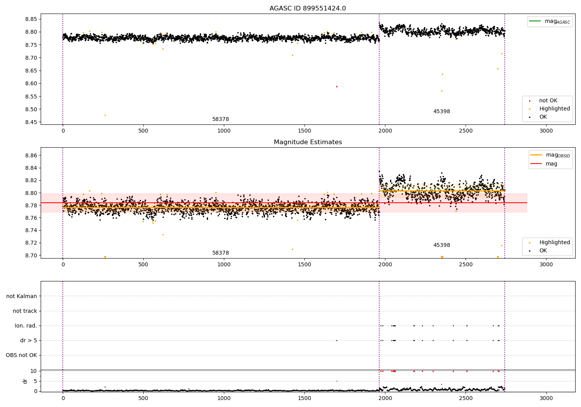
Task: Click x-axis tick '3000' under the bottom plot
Action: [x=546, y=398]
